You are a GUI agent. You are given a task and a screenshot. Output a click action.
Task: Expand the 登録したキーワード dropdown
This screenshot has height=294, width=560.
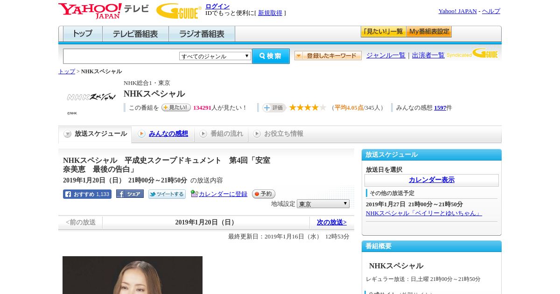(328, 56)
